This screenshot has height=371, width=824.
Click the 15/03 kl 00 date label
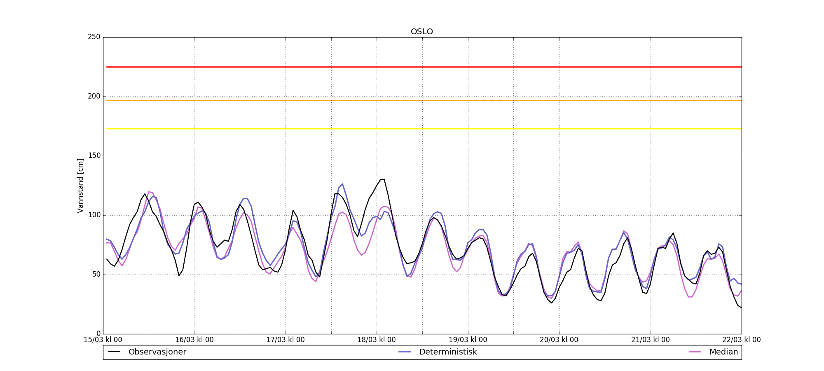pos(103,340)
